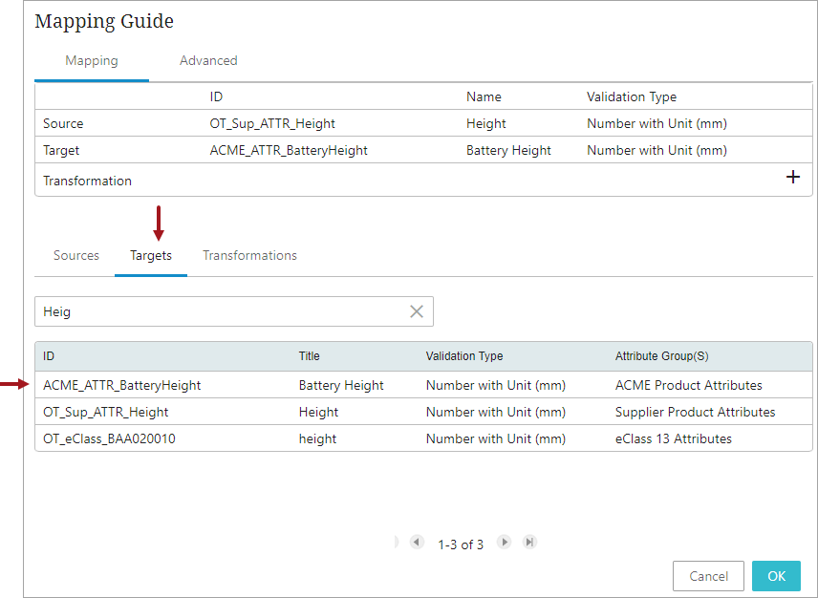Screen dimensions: 818x598
Task: Open the Advanced tab
Action: (208, 60)
